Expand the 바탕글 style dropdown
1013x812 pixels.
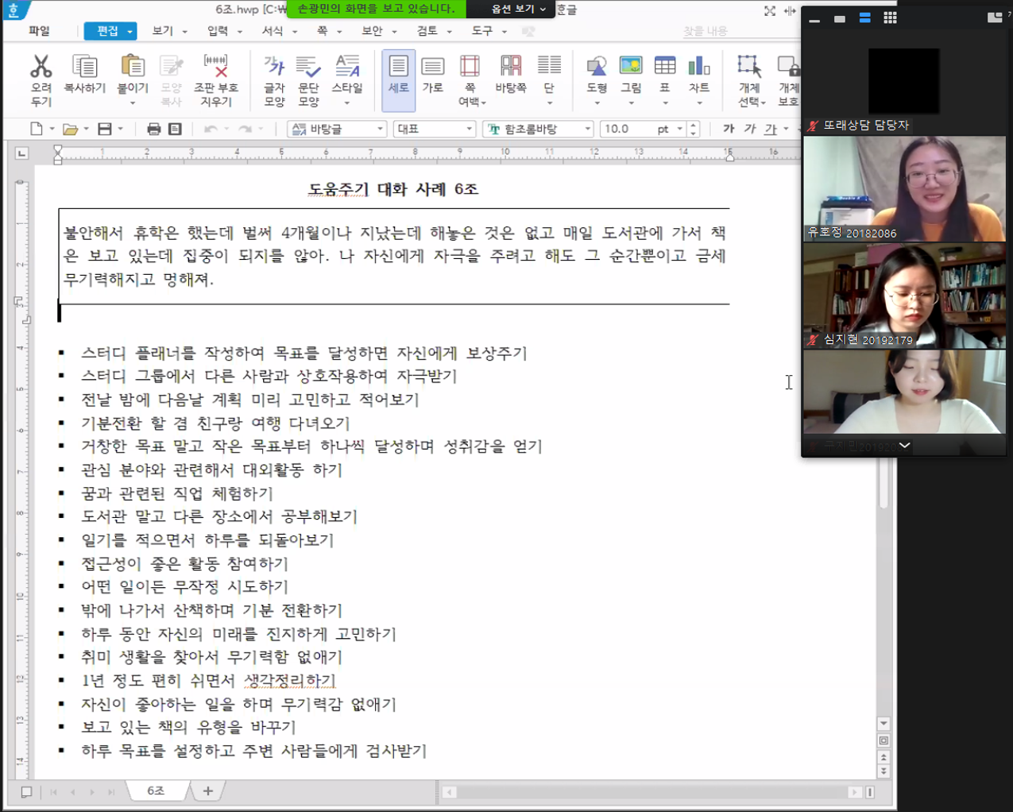click(x=381, y=129)
